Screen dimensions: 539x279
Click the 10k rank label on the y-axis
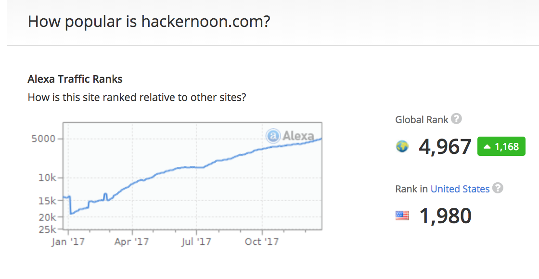click(x=47, y=178)
